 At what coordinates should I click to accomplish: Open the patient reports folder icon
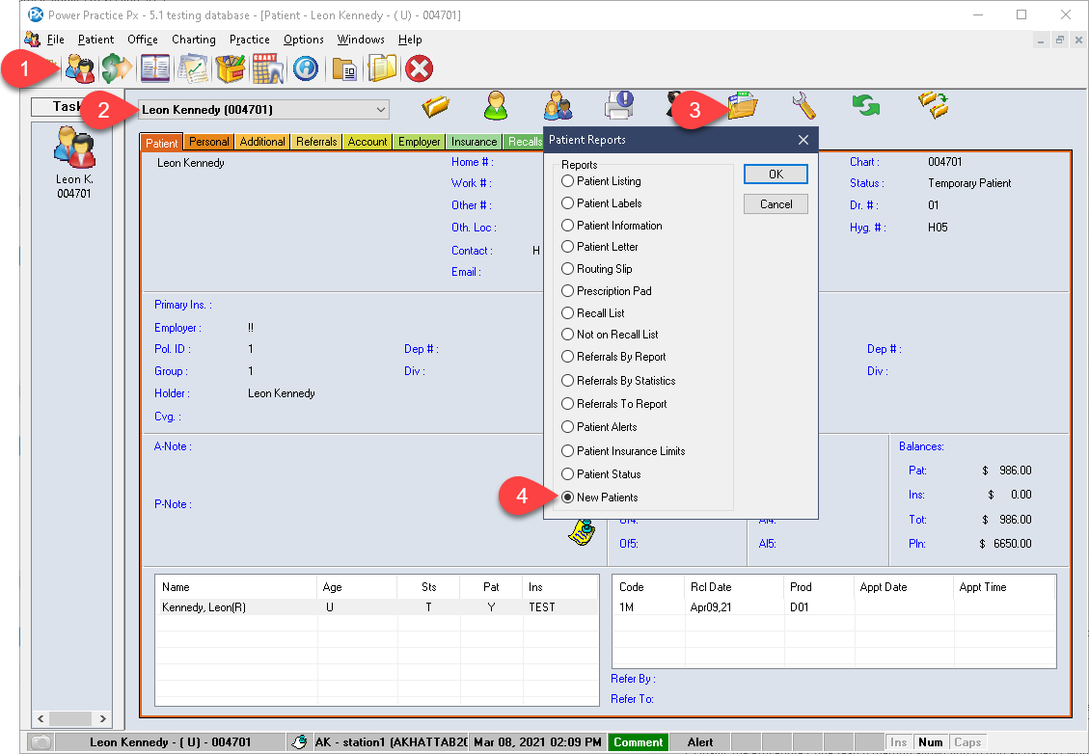[x=743, y=105]
